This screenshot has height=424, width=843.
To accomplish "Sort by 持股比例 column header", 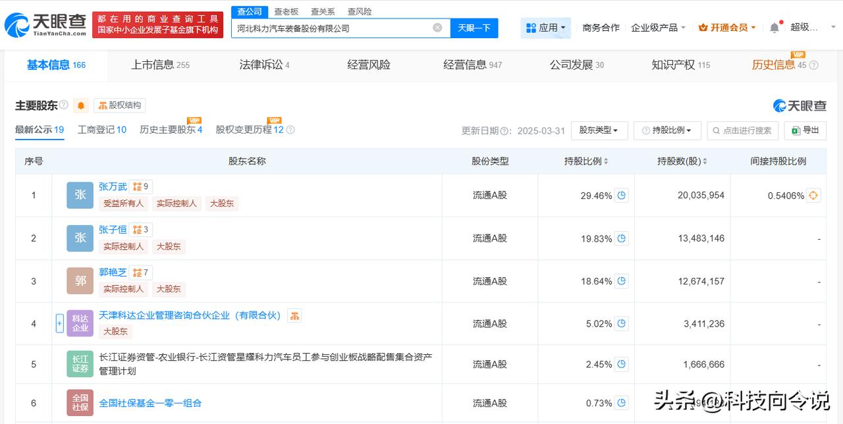I will [586, 161].
